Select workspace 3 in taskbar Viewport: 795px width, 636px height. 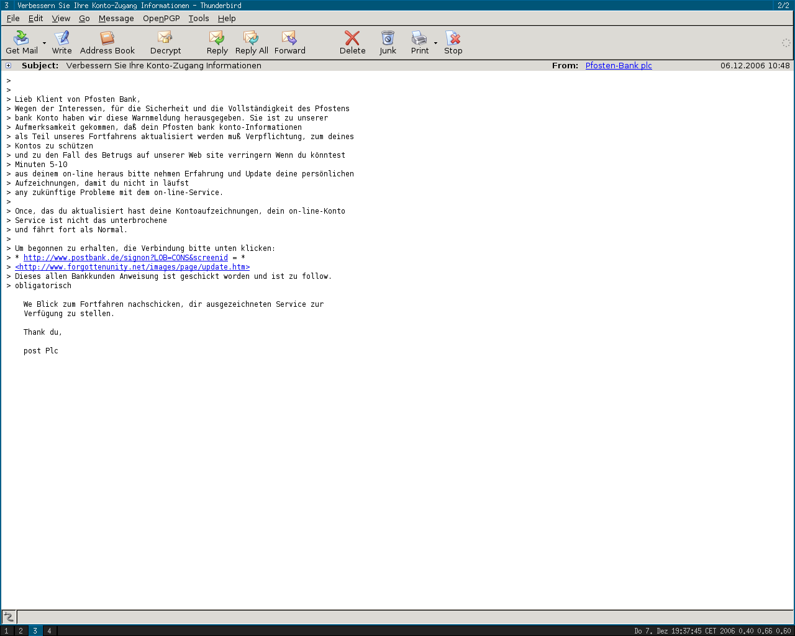[x=35, y=631]
